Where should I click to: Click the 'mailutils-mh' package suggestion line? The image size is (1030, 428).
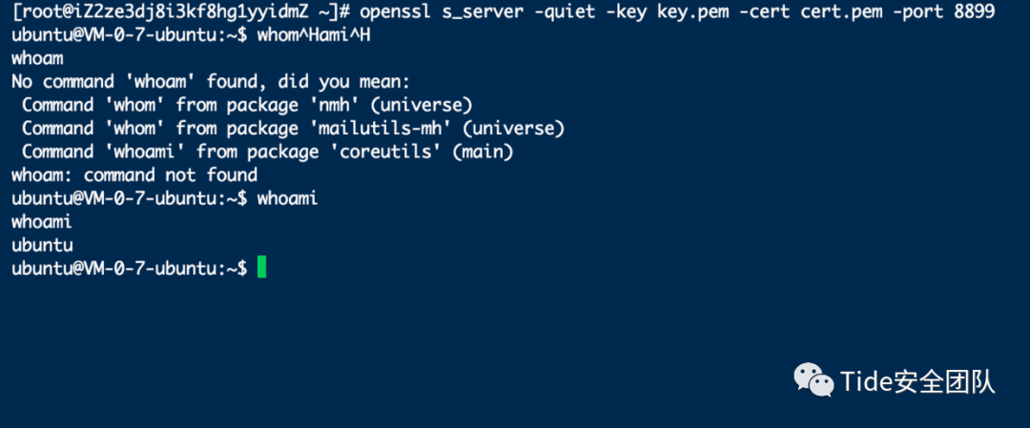point(293,128)
